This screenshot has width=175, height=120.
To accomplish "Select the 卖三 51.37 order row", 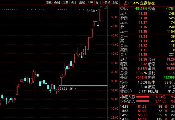I will (147, 22).
